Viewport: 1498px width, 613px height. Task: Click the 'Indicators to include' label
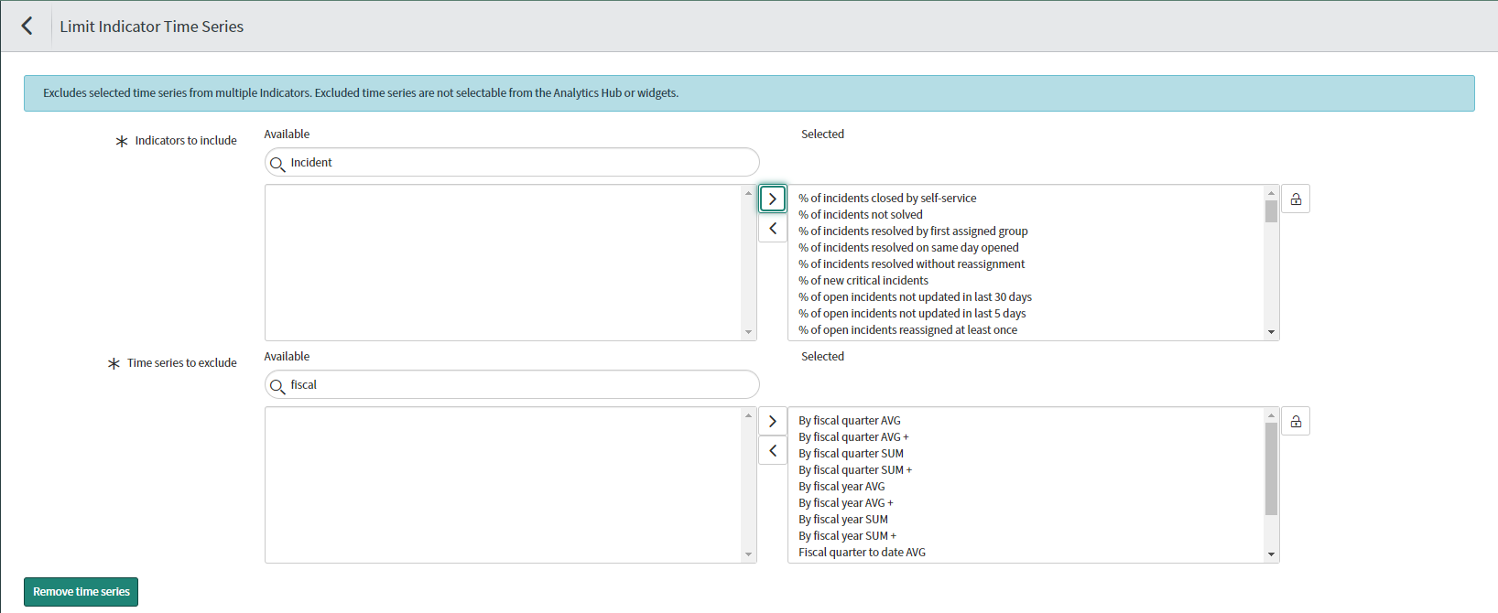coord(186,141)
